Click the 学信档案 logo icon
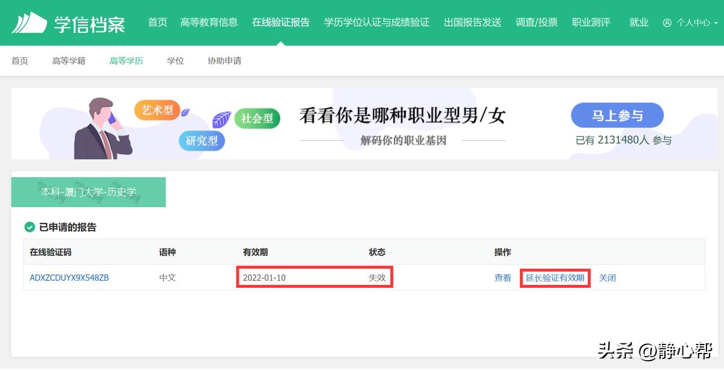The height and width of the screenshot is (371, 724). point(30,23)
